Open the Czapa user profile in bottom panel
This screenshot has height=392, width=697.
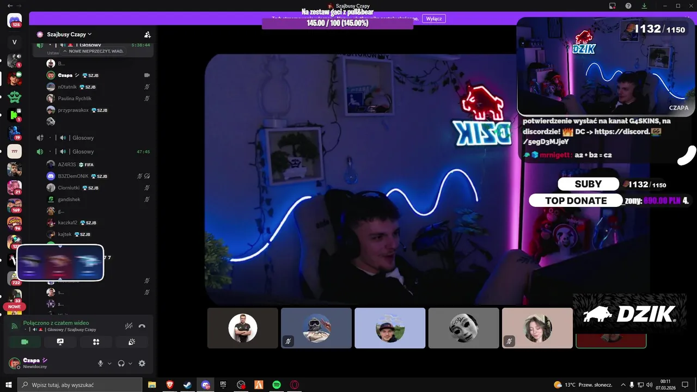click(32, 363)
